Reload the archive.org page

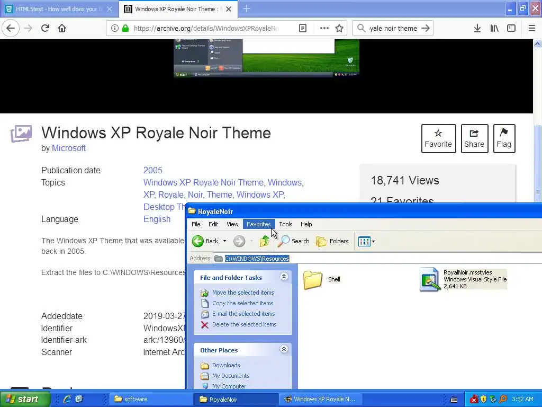pyautogui.click(x=46, y=28)
